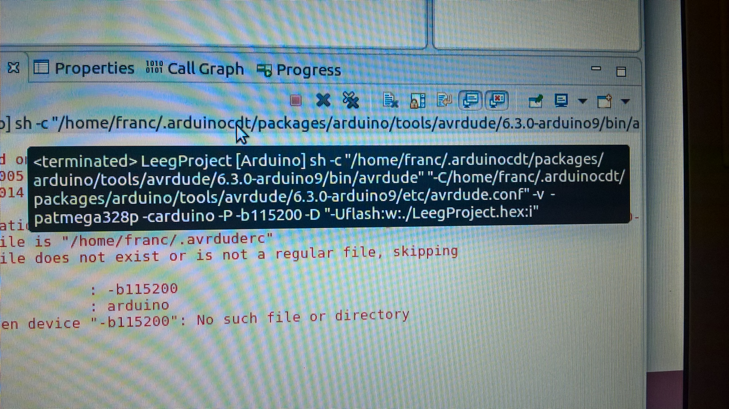This screenshot has width=729, height=409.
Task: Toggle show console on standard output
Action: coord(470,100)
